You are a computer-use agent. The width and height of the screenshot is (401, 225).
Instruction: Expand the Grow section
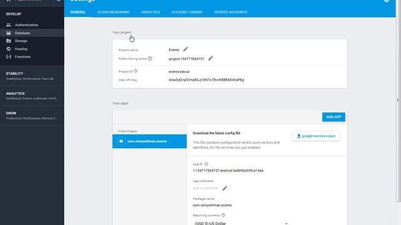click(x=32, y=115)
